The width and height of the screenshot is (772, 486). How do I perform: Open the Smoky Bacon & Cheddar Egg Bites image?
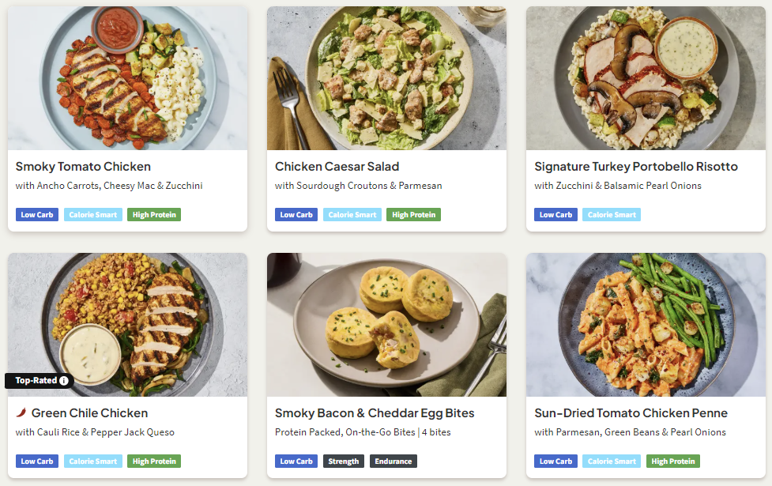(x=386, y=325)
